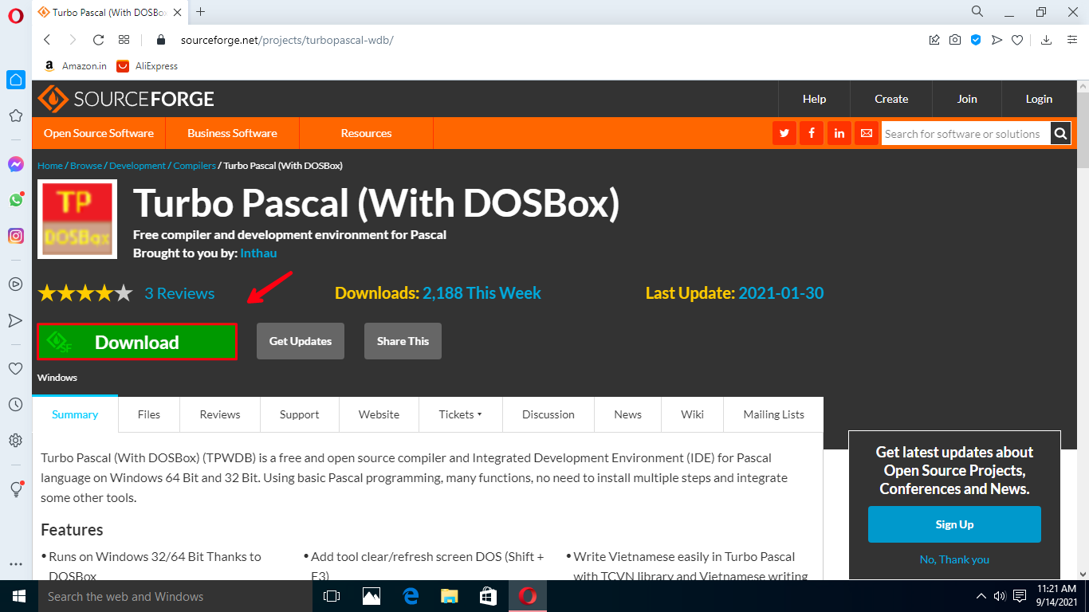This screenshot has height=612, width=1089.
Task: Click the SourceForge Facebook icon
Action: click(812, 134)
